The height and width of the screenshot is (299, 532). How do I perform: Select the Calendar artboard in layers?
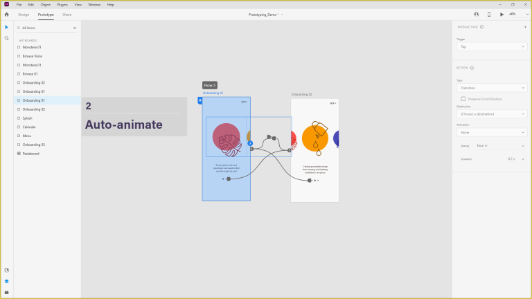tap(29, 127)
